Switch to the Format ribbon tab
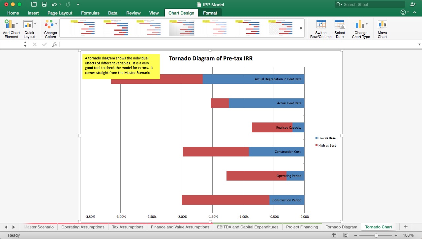The width and height of the screenshot is (422, 239). pos(210,13)
